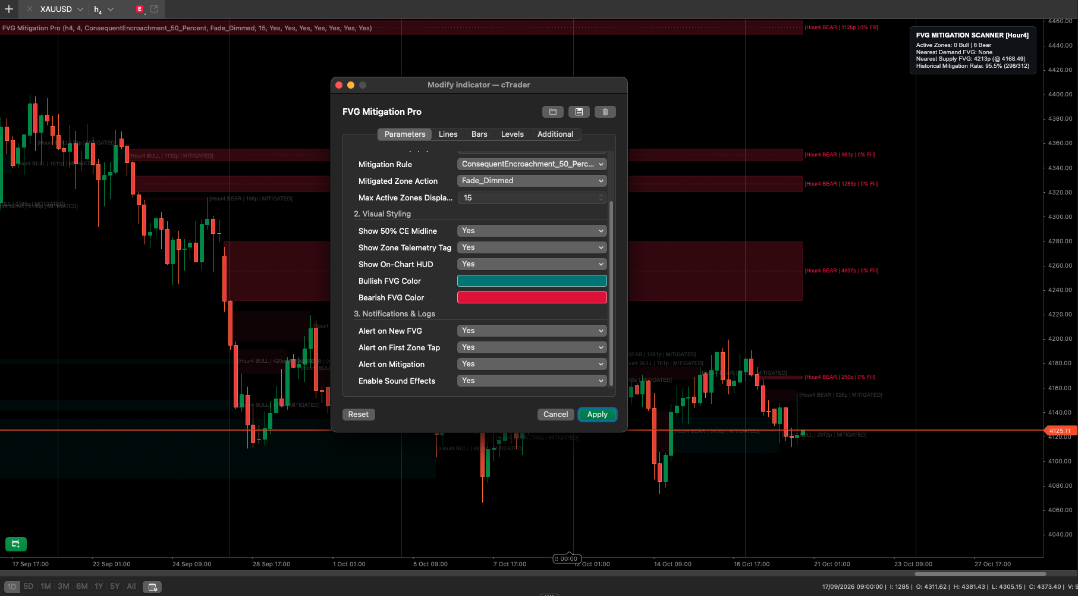This screenshot has height=596, width=1078.
Task: Click the 4125.11 current price label
Action: [1060, 431]
